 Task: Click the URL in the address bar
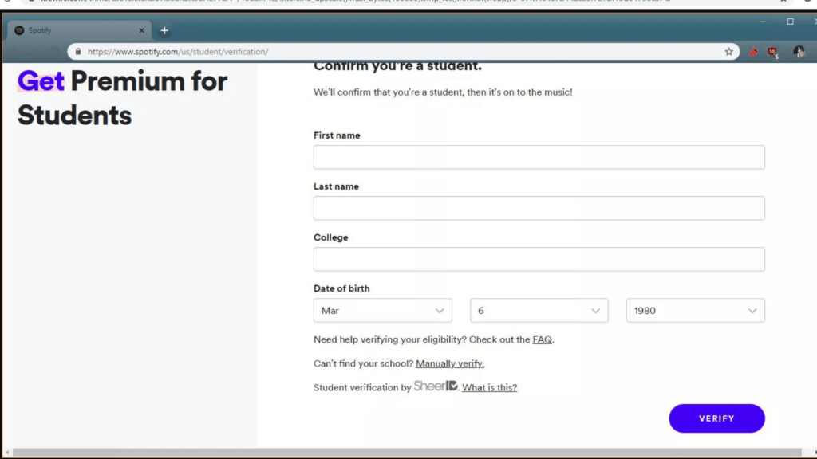pyautogui.click(x=178, y=52)
